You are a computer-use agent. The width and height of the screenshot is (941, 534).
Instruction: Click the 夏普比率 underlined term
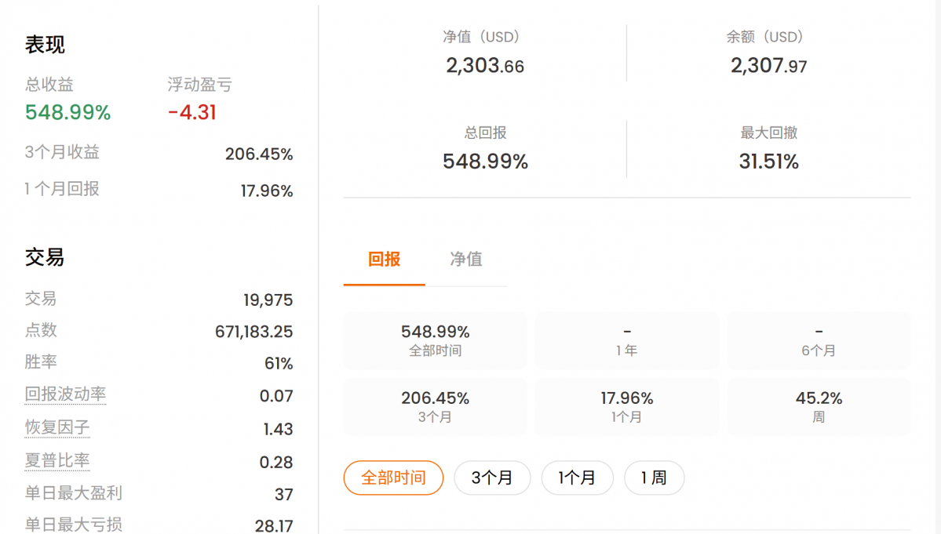(57, 460)
